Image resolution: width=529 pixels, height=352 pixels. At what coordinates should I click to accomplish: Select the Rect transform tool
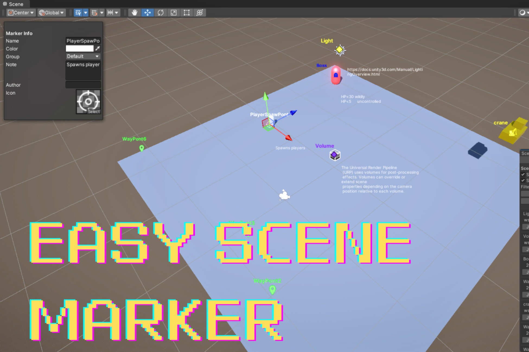[x=187, y=13]
